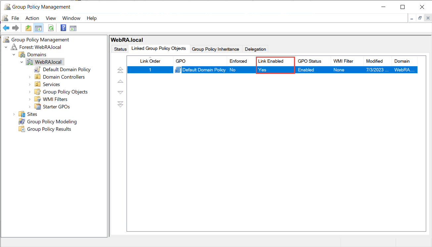Open the Action menu

click(x=32, y=18)
